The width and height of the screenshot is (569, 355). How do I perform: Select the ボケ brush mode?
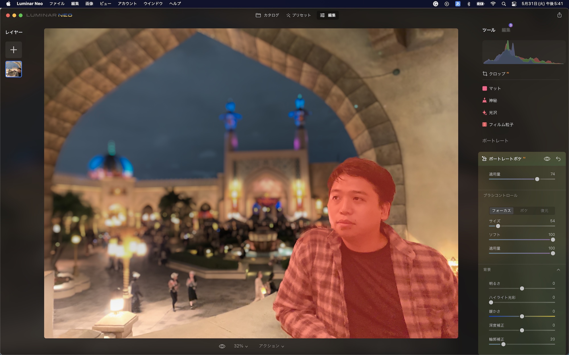[524, 211]
